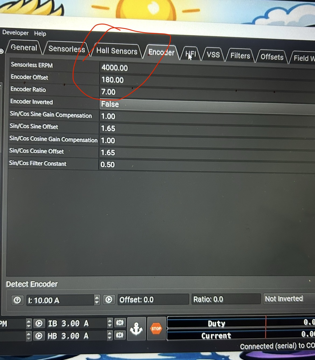Click the anchor icon button
The image size is (315, 360).
click(x=136, y=329)
